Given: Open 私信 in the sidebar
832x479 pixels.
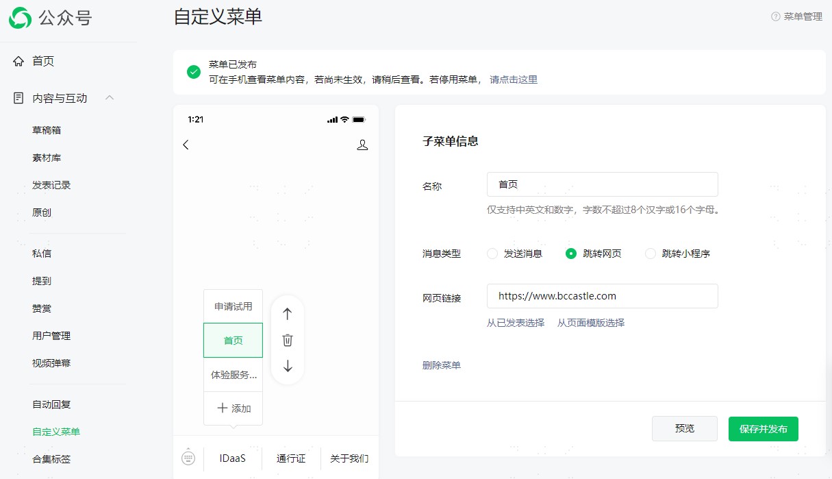Looking at the screenshot, I should pos(42,254).
